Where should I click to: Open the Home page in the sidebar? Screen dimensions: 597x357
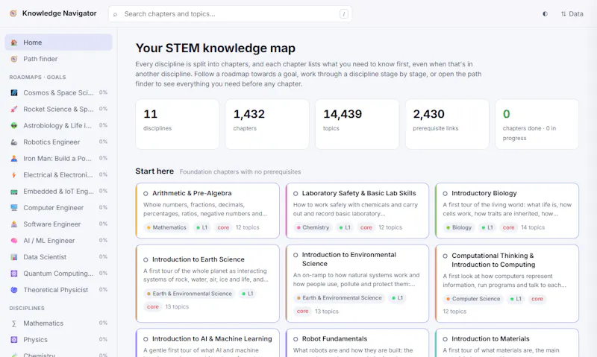58,42
